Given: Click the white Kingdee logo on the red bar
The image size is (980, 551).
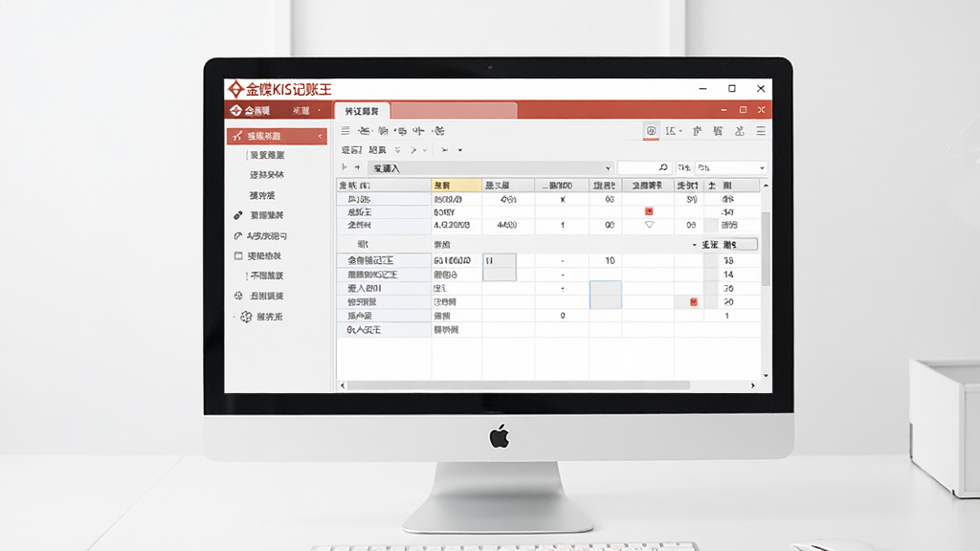Looking at the screenshot, I should (x=235, y=111).
